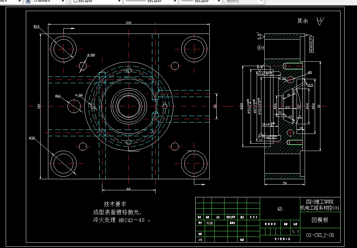Click the 技术要求 heading text
Viewport: 357px width, 248px height.
[115, 204]
